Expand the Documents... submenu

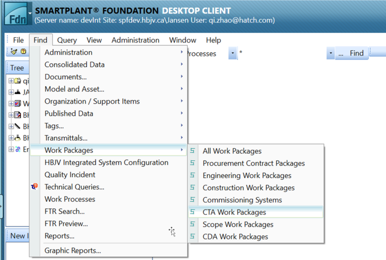pos(108,77)
